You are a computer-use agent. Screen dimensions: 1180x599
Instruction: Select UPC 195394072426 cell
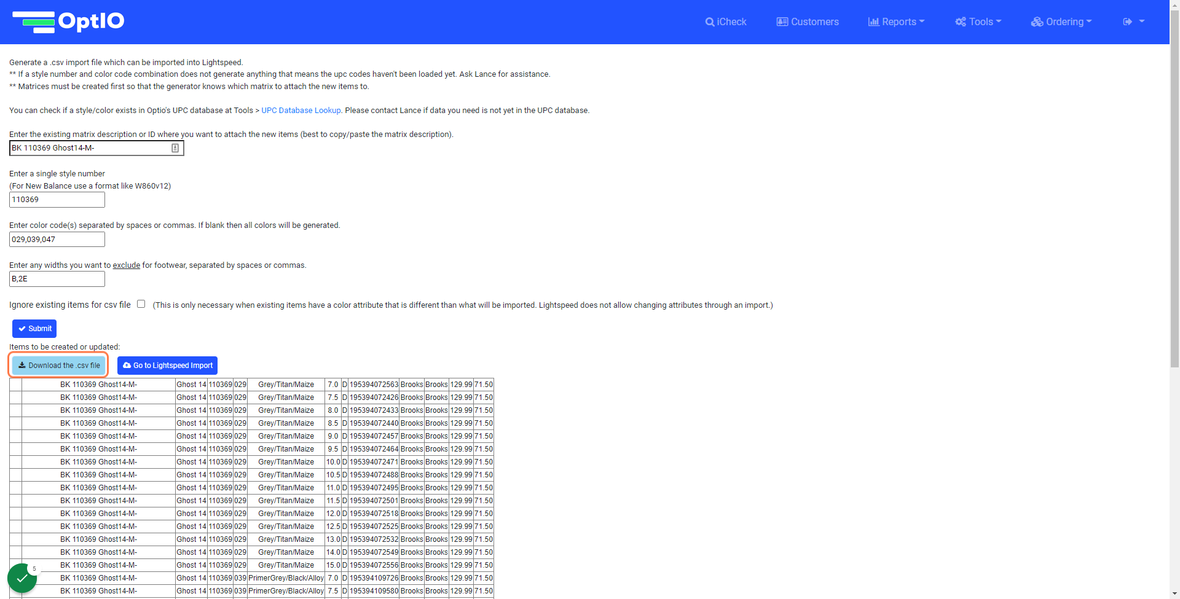point(374,397)
